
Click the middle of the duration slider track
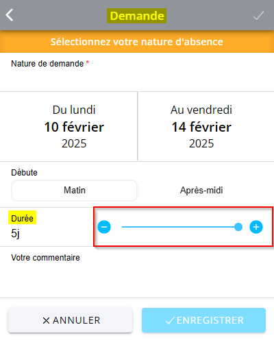click(x=180, y=227)
